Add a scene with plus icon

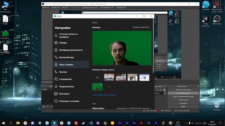click(x=44, y=106)
